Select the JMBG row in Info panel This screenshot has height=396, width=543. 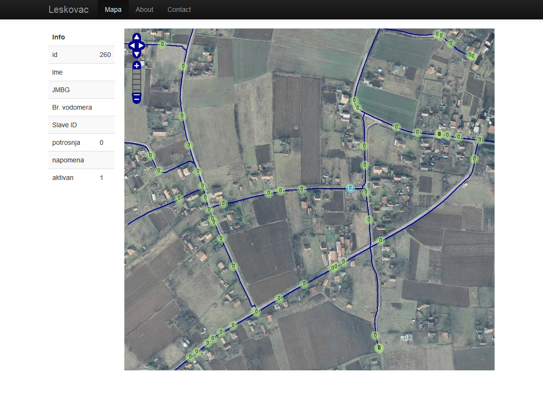tap(82, 90)
